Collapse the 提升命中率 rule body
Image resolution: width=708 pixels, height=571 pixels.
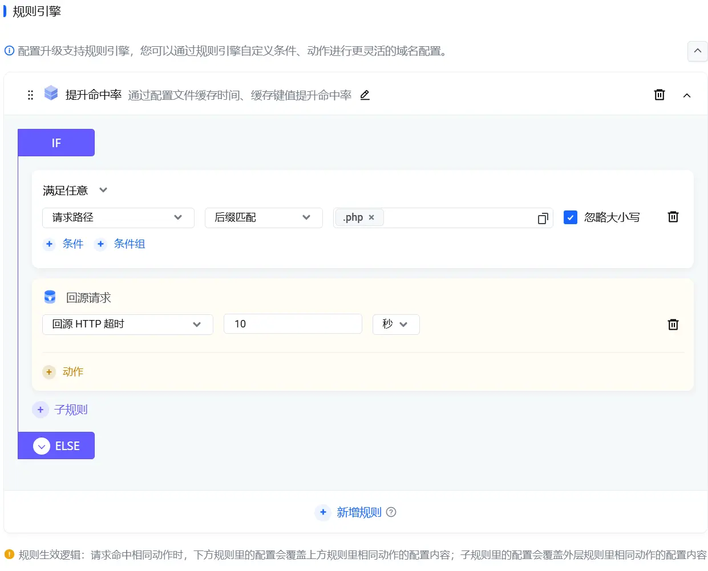pyautogui.click(x=687, y=95)
